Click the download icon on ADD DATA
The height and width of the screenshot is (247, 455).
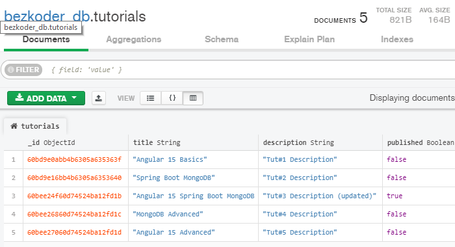point(19,97)
